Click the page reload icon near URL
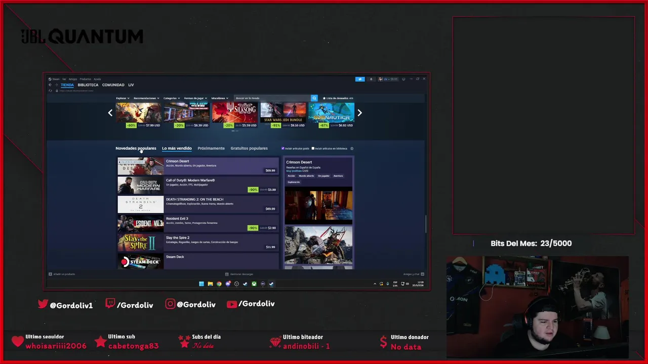648x364 pixels. coord(50,90)
